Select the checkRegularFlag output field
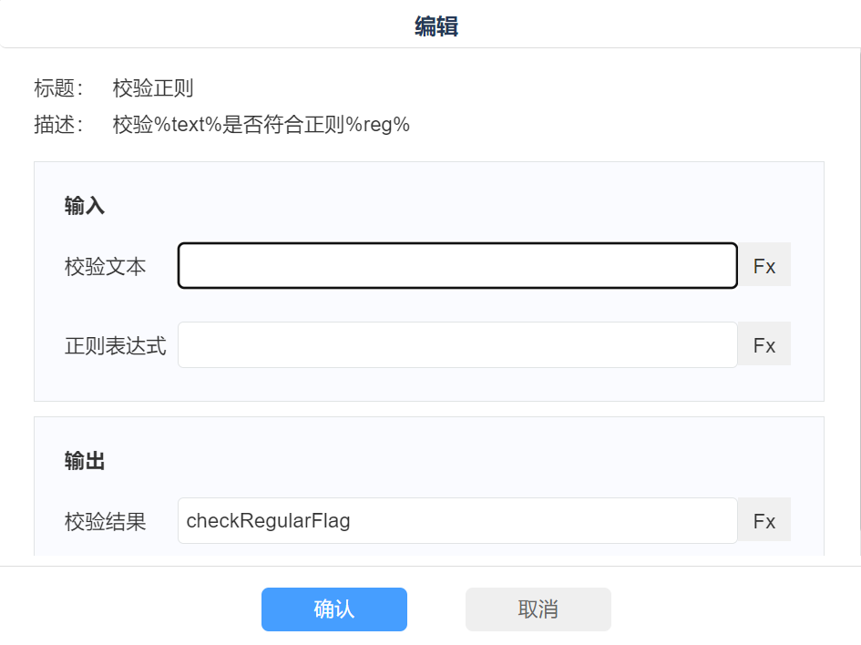This screenshot has width=861, height=645. [456, 521]
